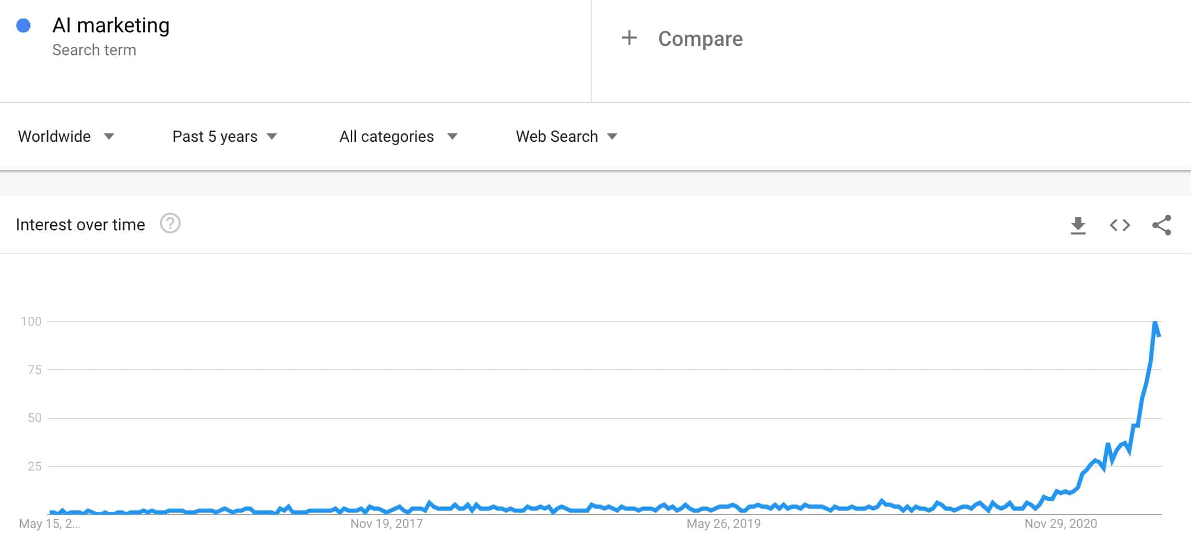Select the Search term label under AI marketing
This screenshot has width=1191, height=543.
[94, 50]
